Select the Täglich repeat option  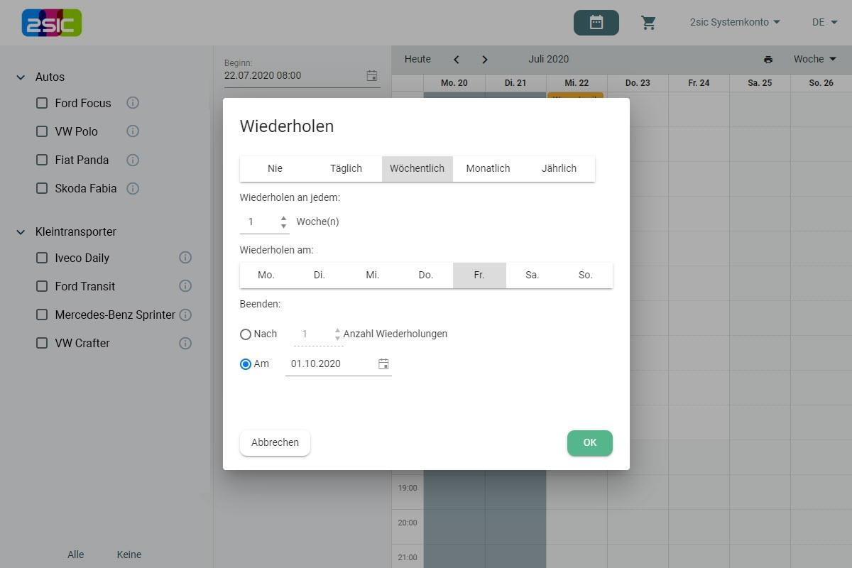[346, 169]
